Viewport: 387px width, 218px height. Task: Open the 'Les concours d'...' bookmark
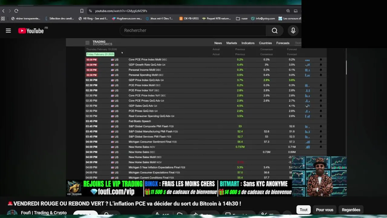click(290, 18)
